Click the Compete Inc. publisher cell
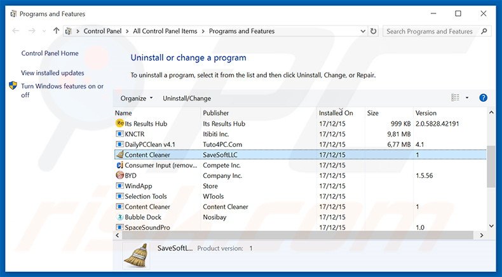The image size is (502, 277). 222,165
